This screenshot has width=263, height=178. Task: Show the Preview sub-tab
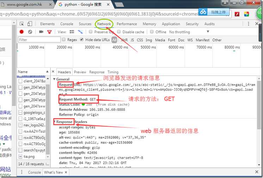coord(80,72)
